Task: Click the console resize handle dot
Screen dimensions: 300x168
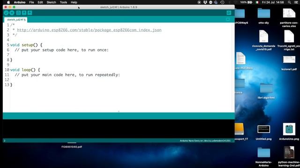Action: coord(119,111)
